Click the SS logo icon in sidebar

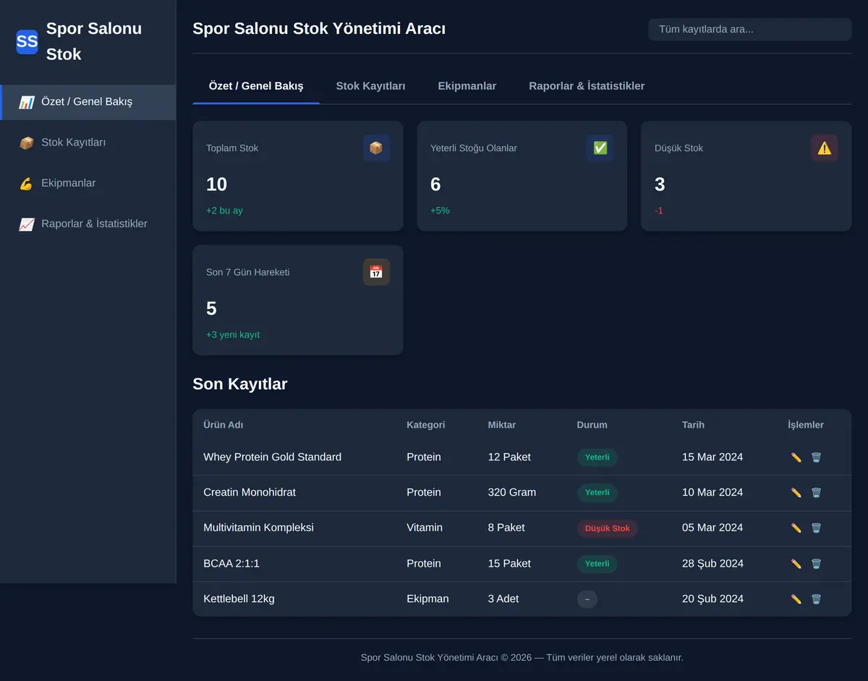27,41
